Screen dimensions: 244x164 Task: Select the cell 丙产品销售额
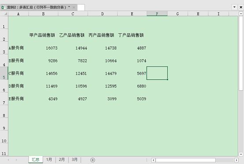pos(102,35)
